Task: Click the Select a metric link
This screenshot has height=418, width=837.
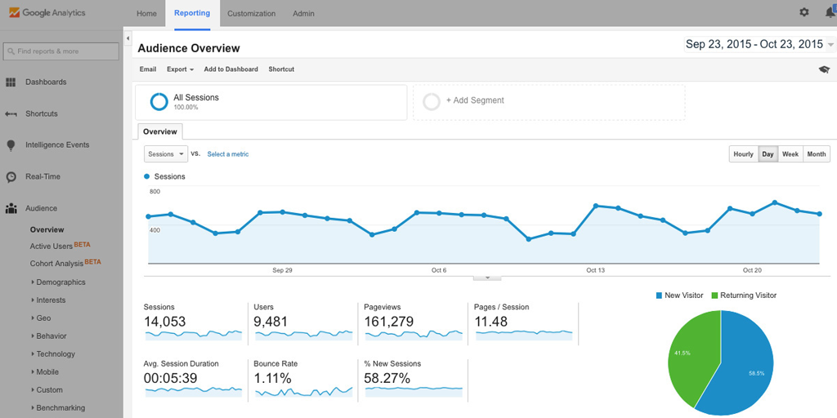Action: (228, 154)
